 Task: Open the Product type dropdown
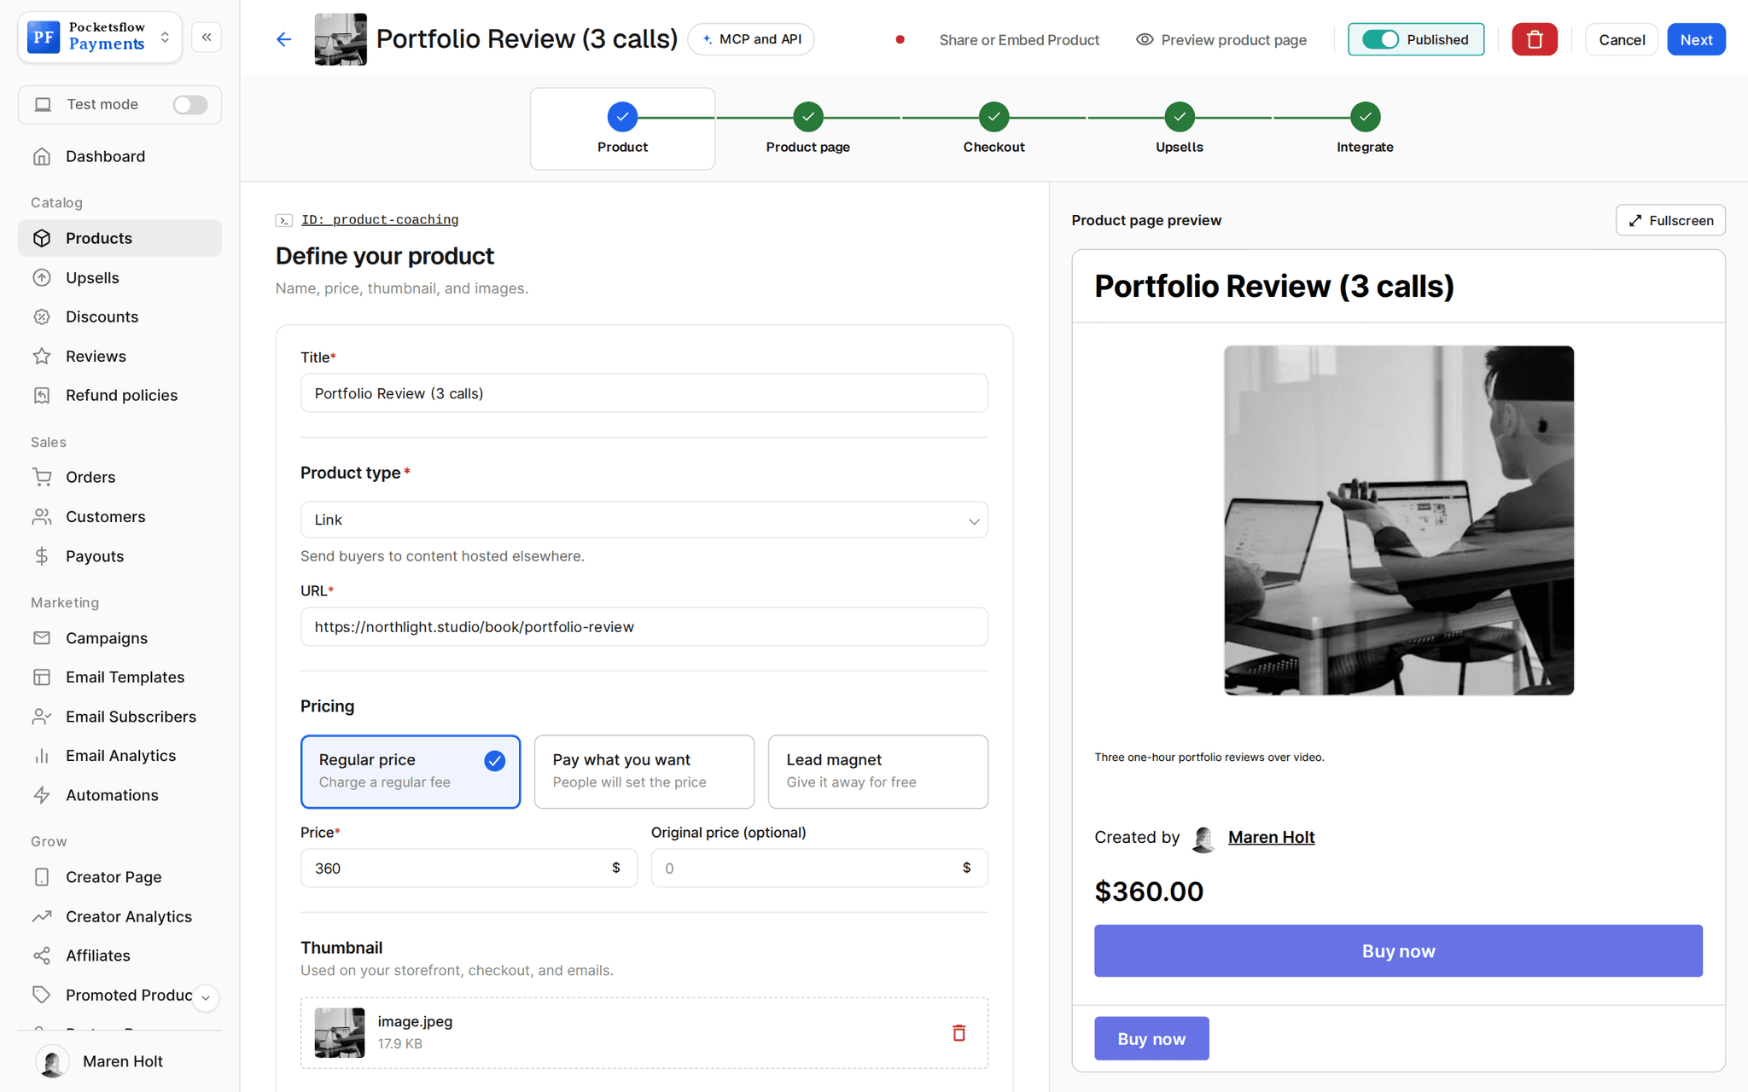(x=644, y=520)
